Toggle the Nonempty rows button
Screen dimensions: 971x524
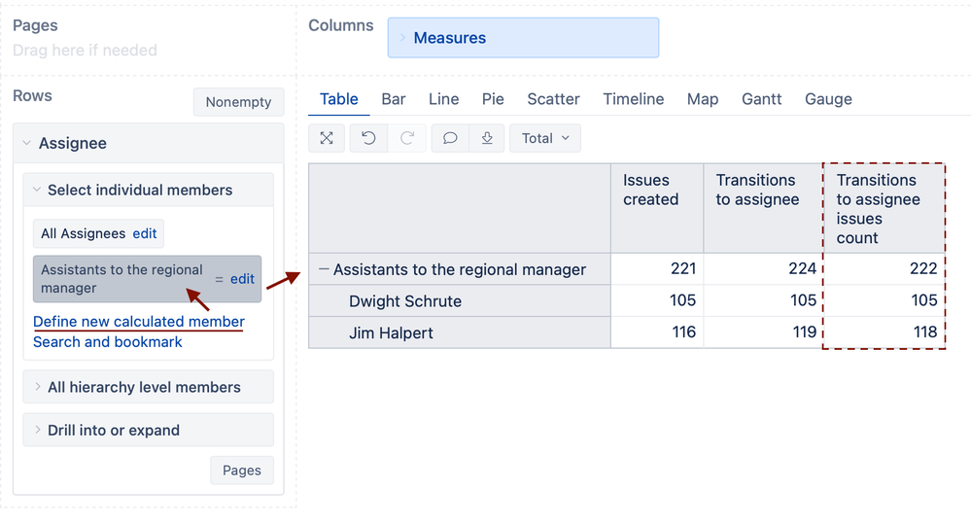tap(238, 102)
